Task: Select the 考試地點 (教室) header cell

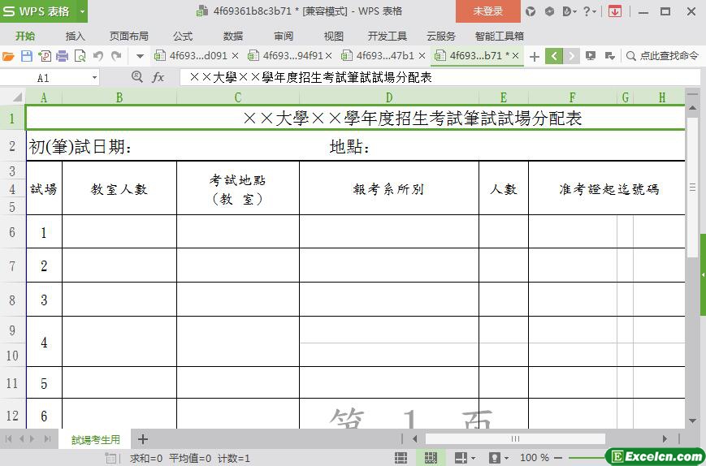Action: pos(238,188)
